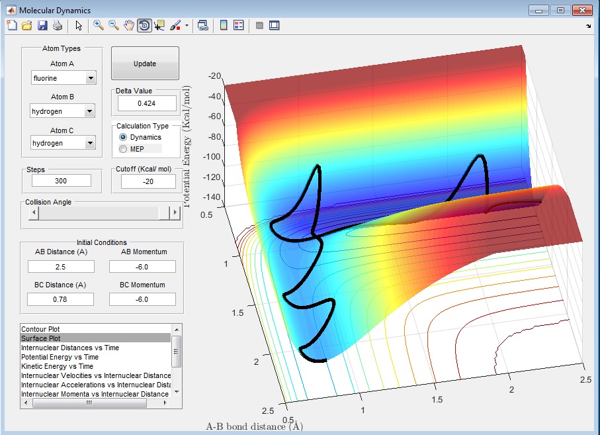Select the Zoom In magnifier tool

pyautogui.click(x=99, y=25)
